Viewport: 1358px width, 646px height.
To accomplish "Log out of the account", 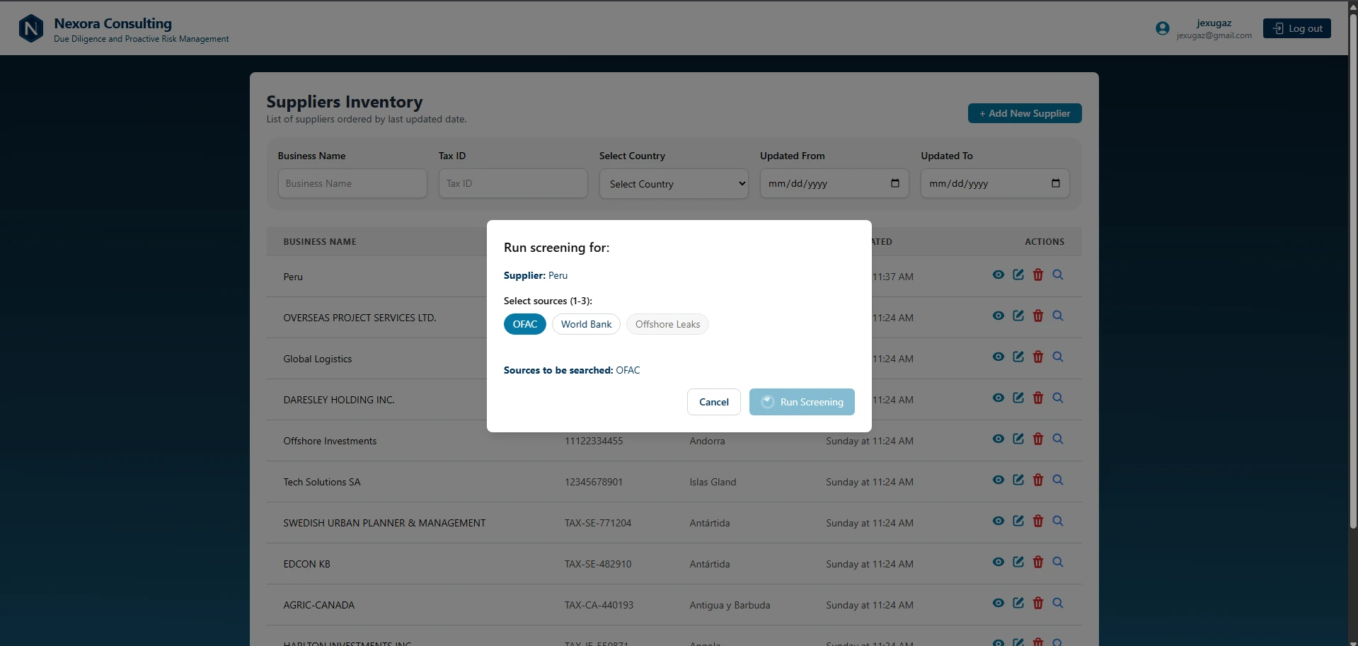I will (x=1296, y=28).
